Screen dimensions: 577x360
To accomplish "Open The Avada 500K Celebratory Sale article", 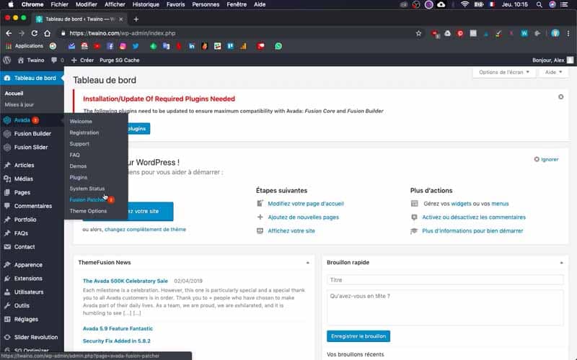I will pyautogui.click(x=125, y=281).
